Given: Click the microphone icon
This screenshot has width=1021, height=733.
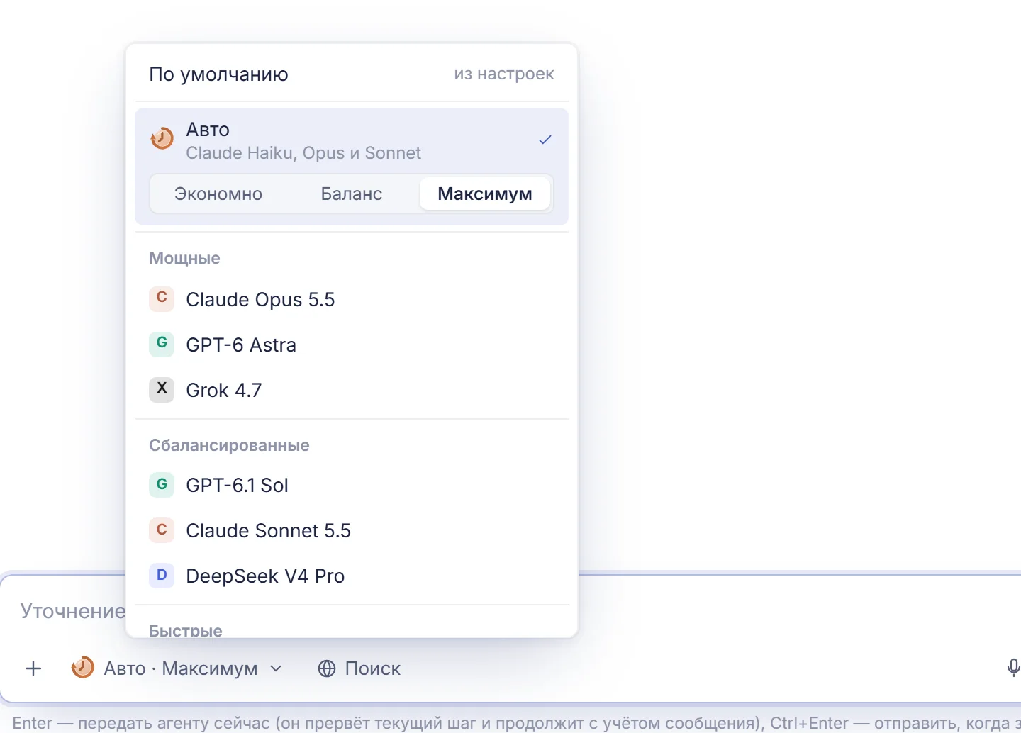Looking at the screenshot, I should tap(1013, 668).
